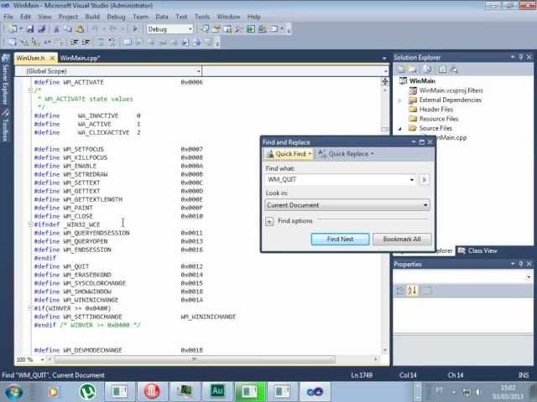Image resolution: width=537 pixels, height=402 pixels.
Task: Click the Find Next button
Action: (340, 240)
